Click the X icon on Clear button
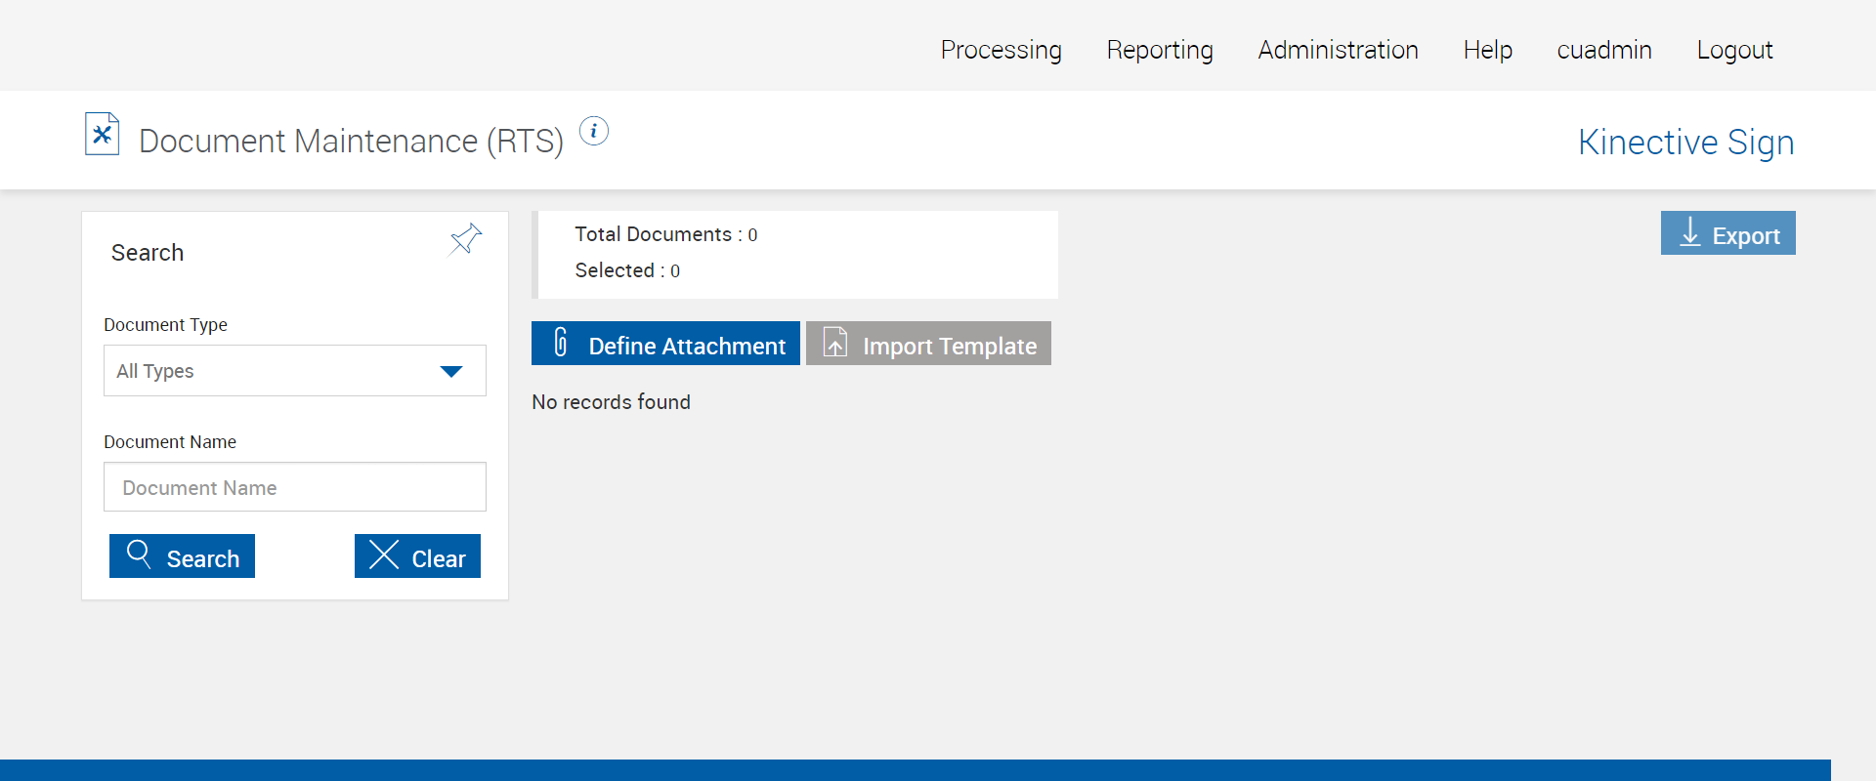 [x=384, y=555]
